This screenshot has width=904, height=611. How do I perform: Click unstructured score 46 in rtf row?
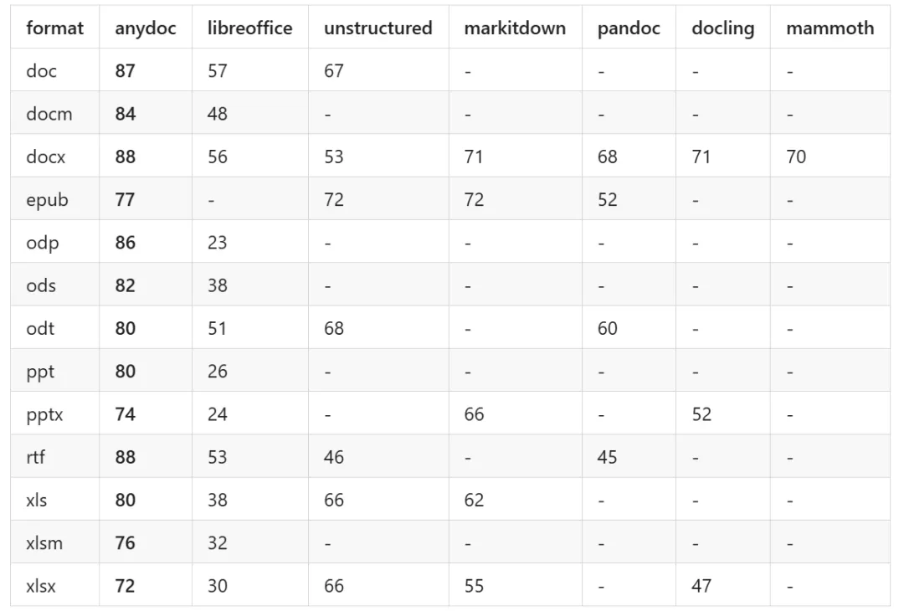coord(334,456)
